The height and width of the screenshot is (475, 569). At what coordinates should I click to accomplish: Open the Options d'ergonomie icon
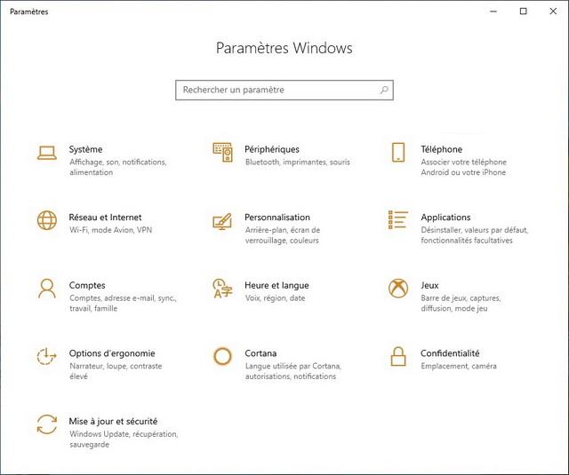coord(46,356)
